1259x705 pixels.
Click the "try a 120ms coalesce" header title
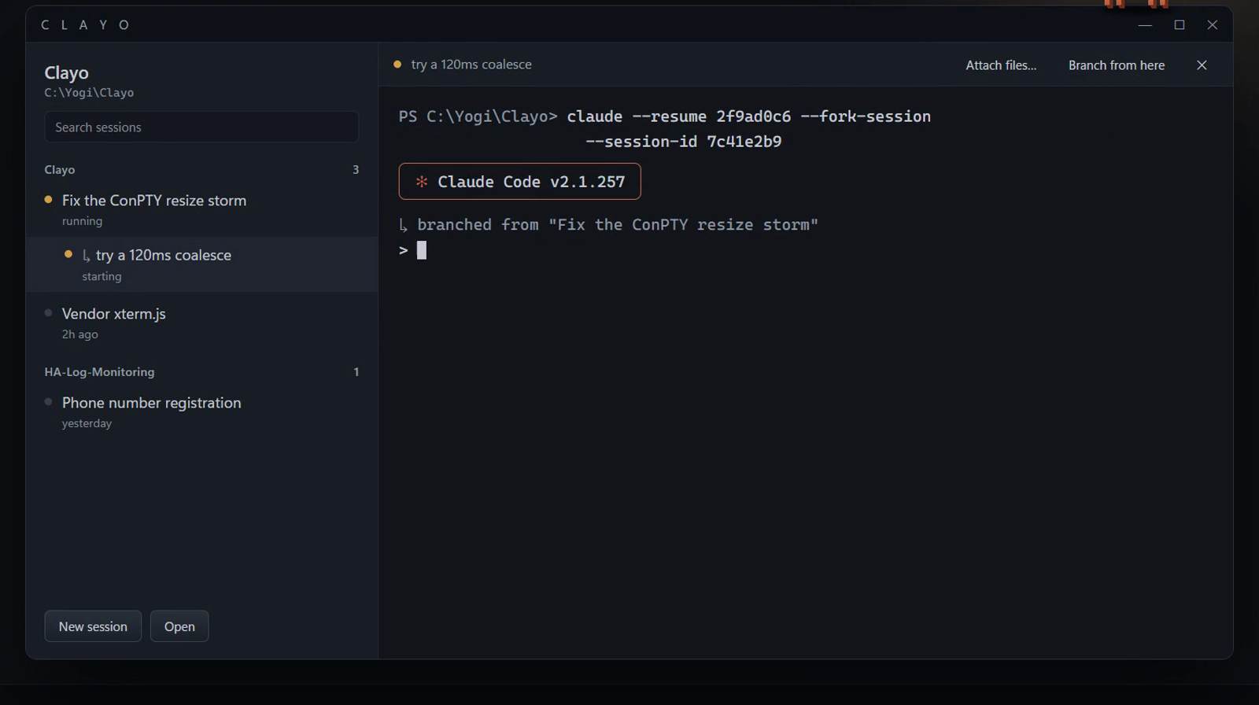click(x=471, y=65)
